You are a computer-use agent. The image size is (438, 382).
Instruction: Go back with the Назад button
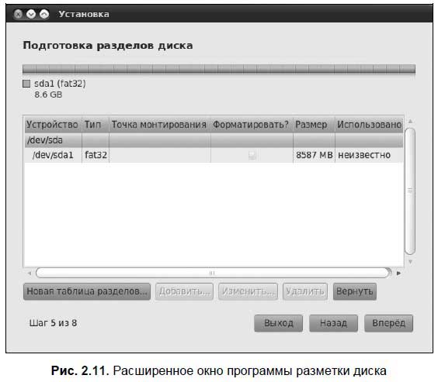point(333,323)
